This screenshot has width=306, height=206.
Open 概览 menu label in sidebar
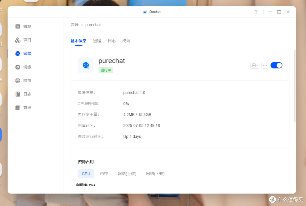coord(27,26)
